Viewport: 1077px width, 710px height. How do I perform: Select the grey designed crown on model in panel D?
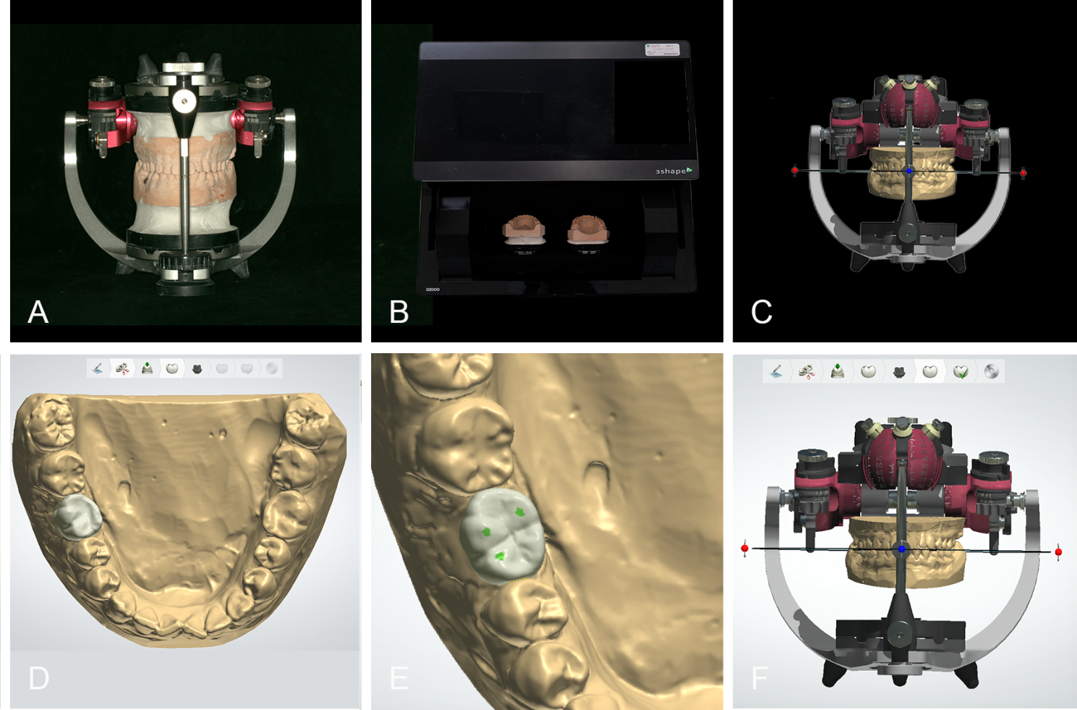coord(77,517)
